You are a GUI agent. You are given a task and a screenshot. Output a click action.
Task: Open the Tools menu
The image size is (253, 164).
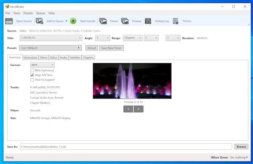pos(17,13)
